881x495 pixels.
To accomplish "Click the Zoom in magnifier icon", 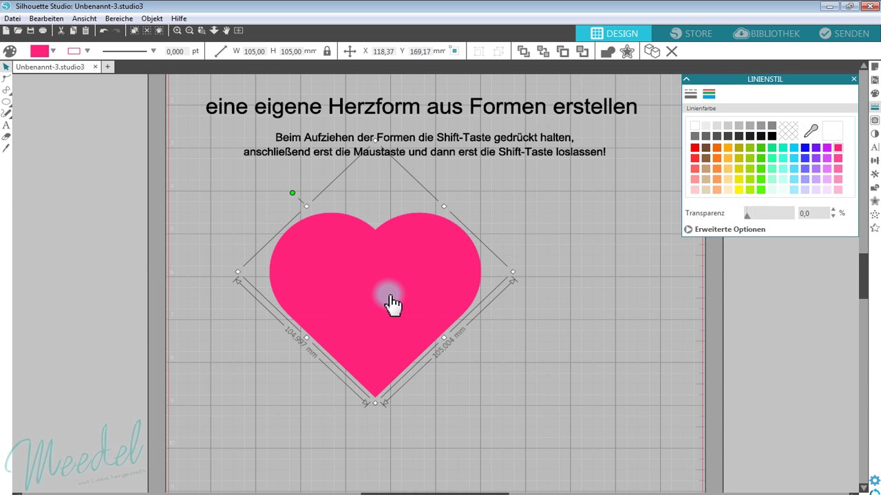I will click(178, 31).
